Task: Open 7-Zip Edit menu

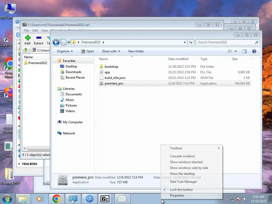Action: tap(35, 31)
